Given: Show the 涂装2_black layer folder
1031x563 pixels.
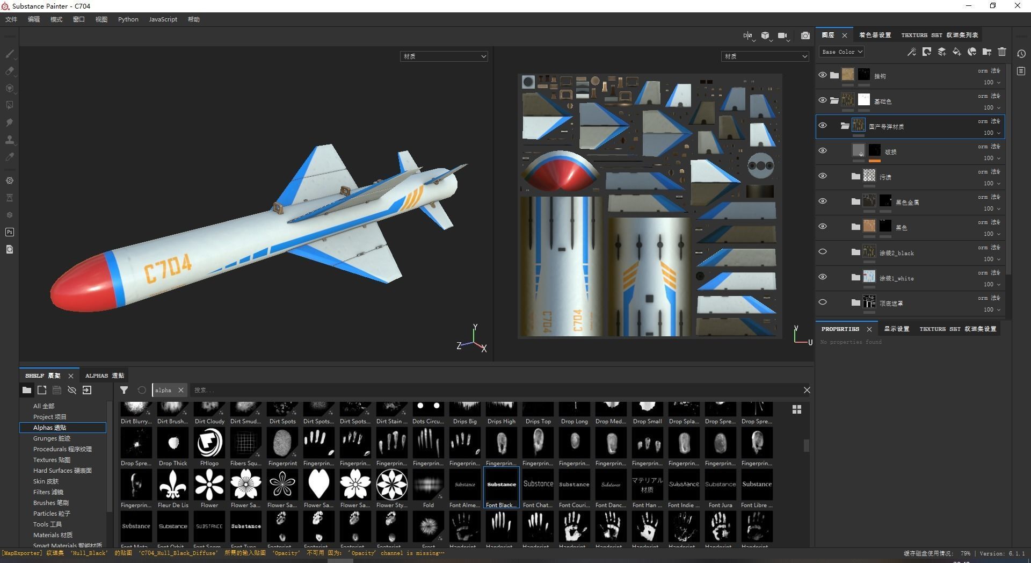Looking at the screenshot, I should coord(822,252).
